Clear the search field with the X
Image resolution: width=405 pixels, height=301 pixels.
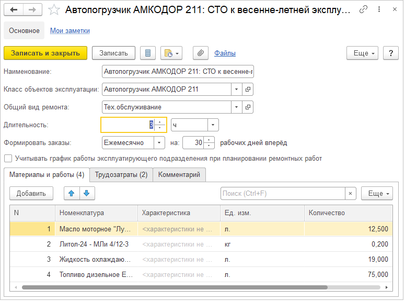(x=351, y=193)
